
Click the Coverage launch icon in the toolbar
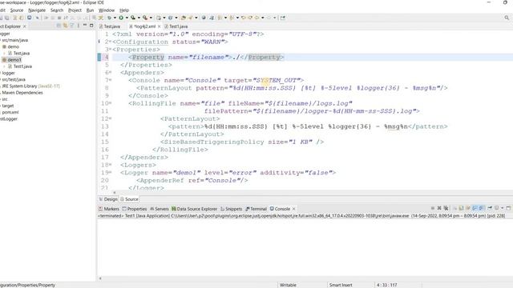[133, 18]
